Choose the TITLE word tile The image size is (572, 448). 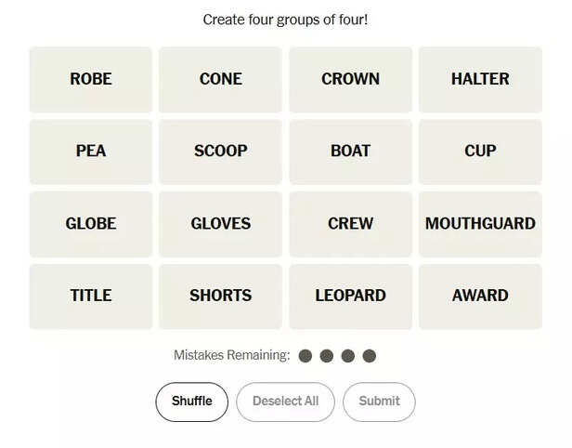90,296
